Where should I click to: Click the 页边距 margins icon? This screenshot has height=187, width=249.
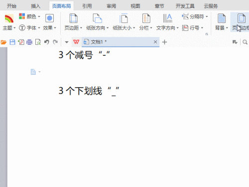point(73,18)
